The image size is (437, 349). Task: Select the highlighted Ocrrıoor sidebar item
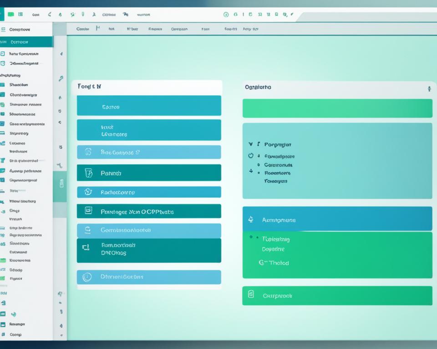pyautogui.click(x=26, y=42)
